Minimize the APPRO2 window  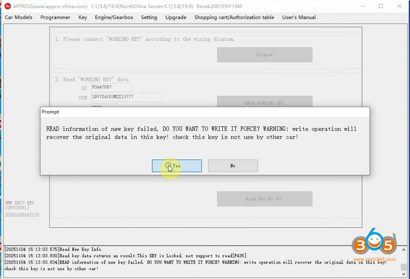[x=360, y=6]
